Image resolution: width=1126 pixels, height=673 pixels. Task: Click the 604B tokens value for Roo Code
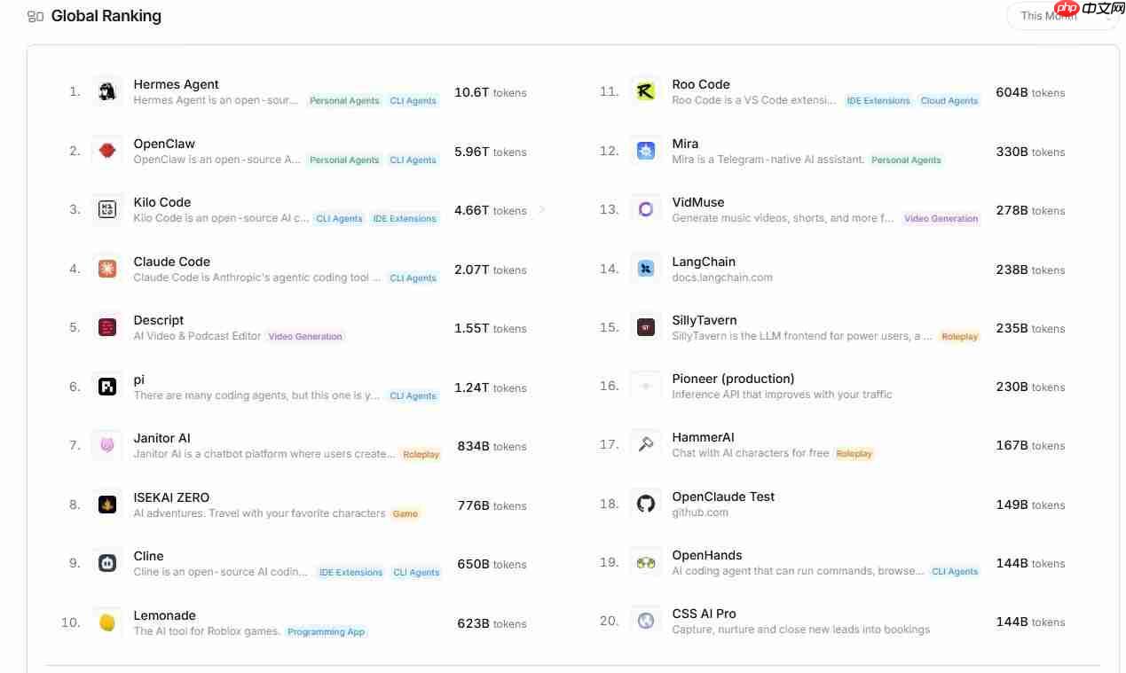tap(1030, 92)
